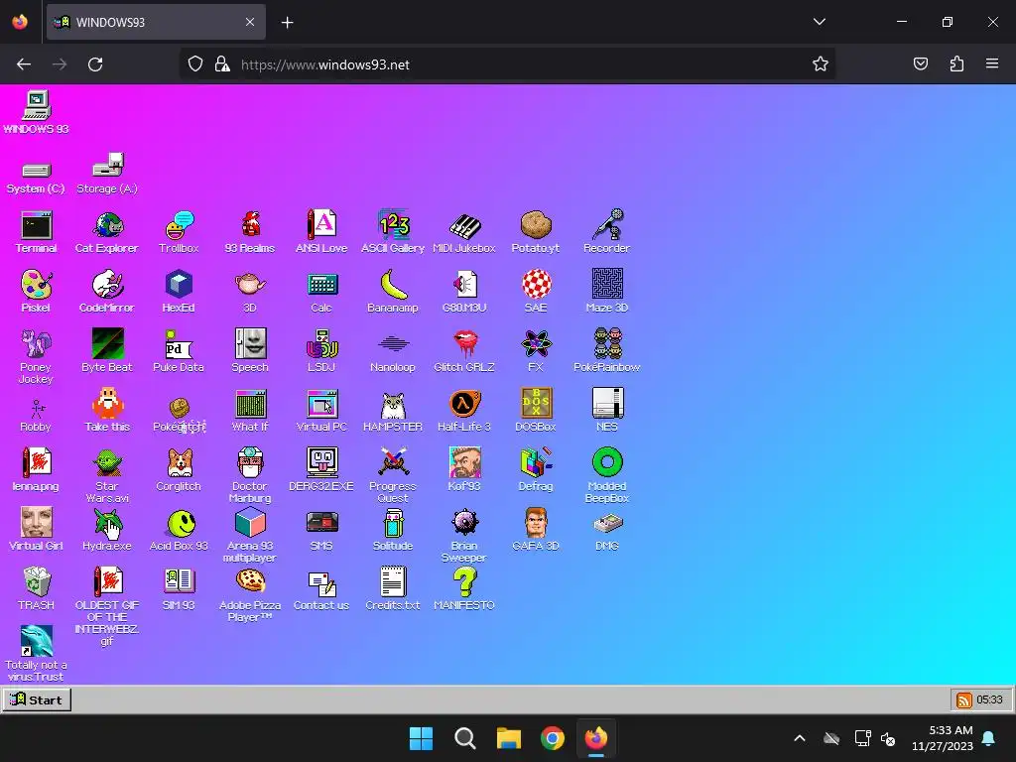Open CodeMirror editor icon

(x=107, y=291)
